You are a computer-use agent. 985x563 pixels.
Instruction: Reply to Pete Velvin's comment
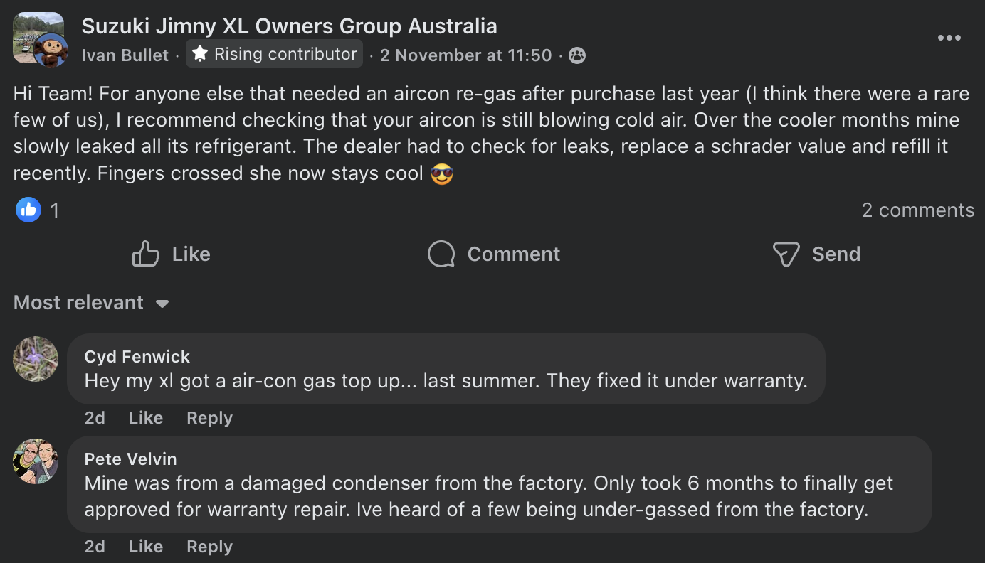(x=209, y=547)
